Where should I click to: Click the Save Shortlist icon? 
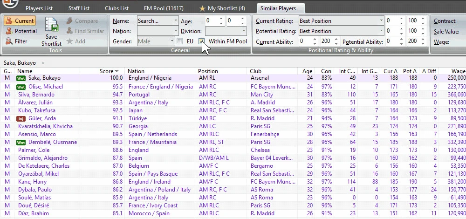click(x=52, y=25)
